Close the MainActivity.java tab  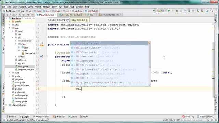point(56,15)
